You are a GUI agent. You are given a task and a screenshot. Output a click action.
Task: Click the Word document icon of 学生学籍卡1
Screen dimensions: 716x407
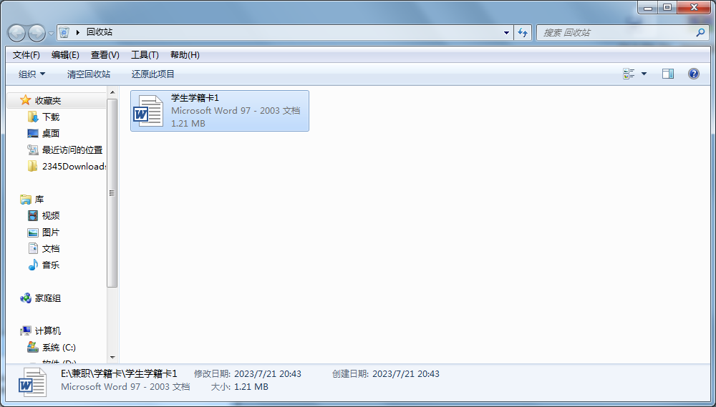tap(148, 111)
